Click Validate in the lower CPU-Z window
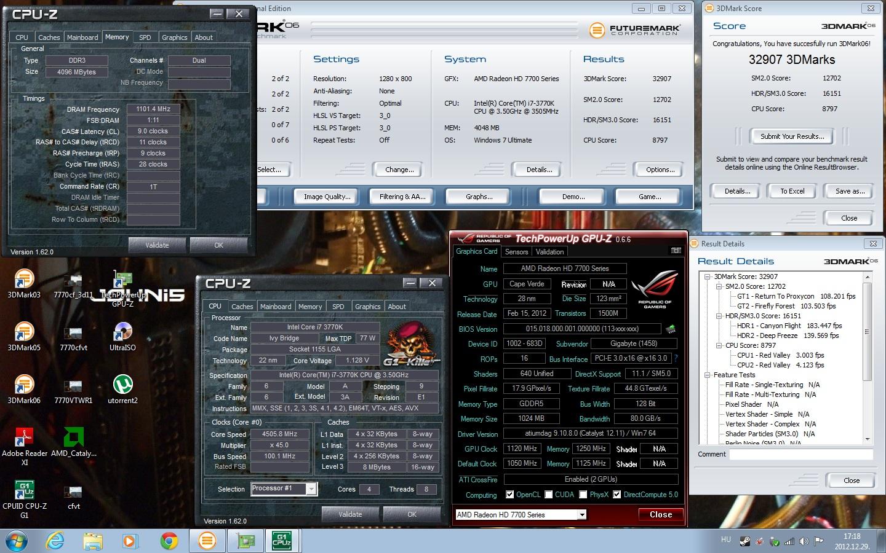This screenshot has width=886, height=553. 350,514
